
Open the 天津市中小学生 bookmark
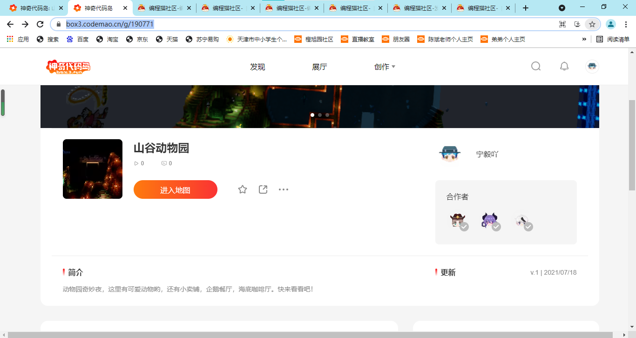tap(257, 39)
